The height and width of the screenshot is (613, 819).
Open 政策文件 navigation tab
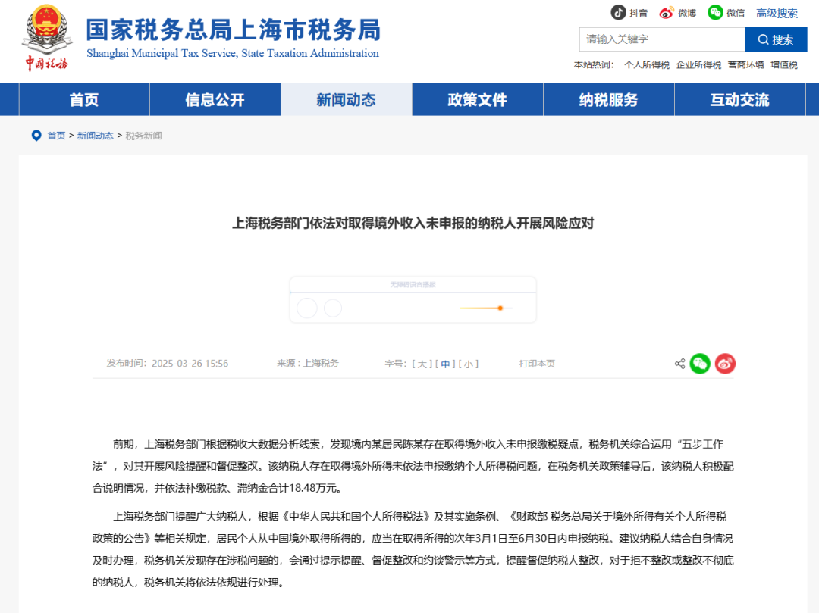478,100
